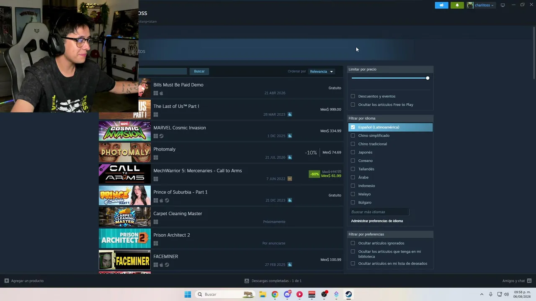Image resolution: width=536 pixels, height=301 pixels.
Task: Open Voicemeeter from the taskbar
Action: click(312, 294)
